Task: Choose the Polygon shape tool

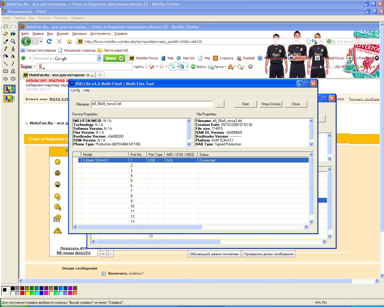Action: [x=13, y=71]
